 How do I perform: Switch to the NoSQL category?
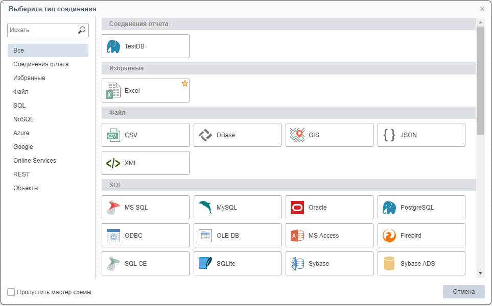24,119
